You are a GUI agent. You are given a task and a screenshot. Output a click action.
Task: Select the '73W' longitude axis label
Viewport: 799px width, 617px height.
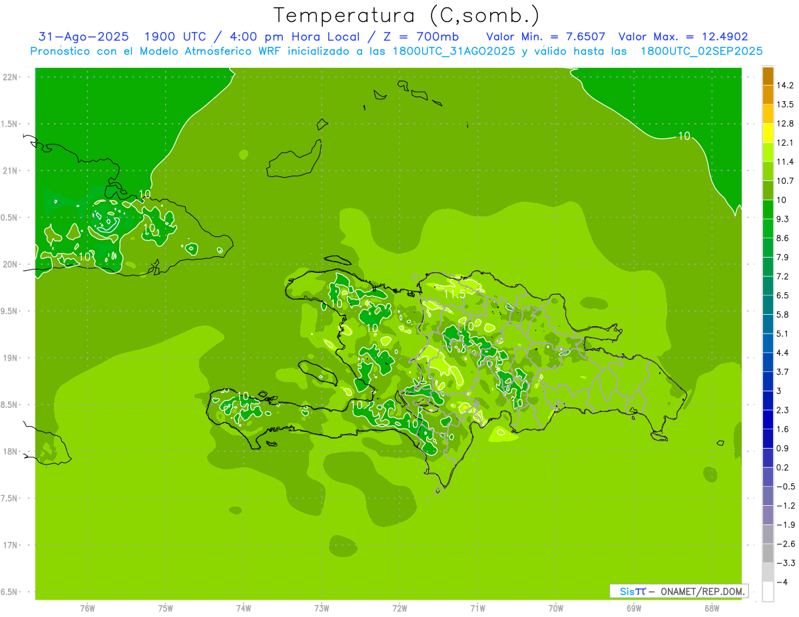pos(322,608)
